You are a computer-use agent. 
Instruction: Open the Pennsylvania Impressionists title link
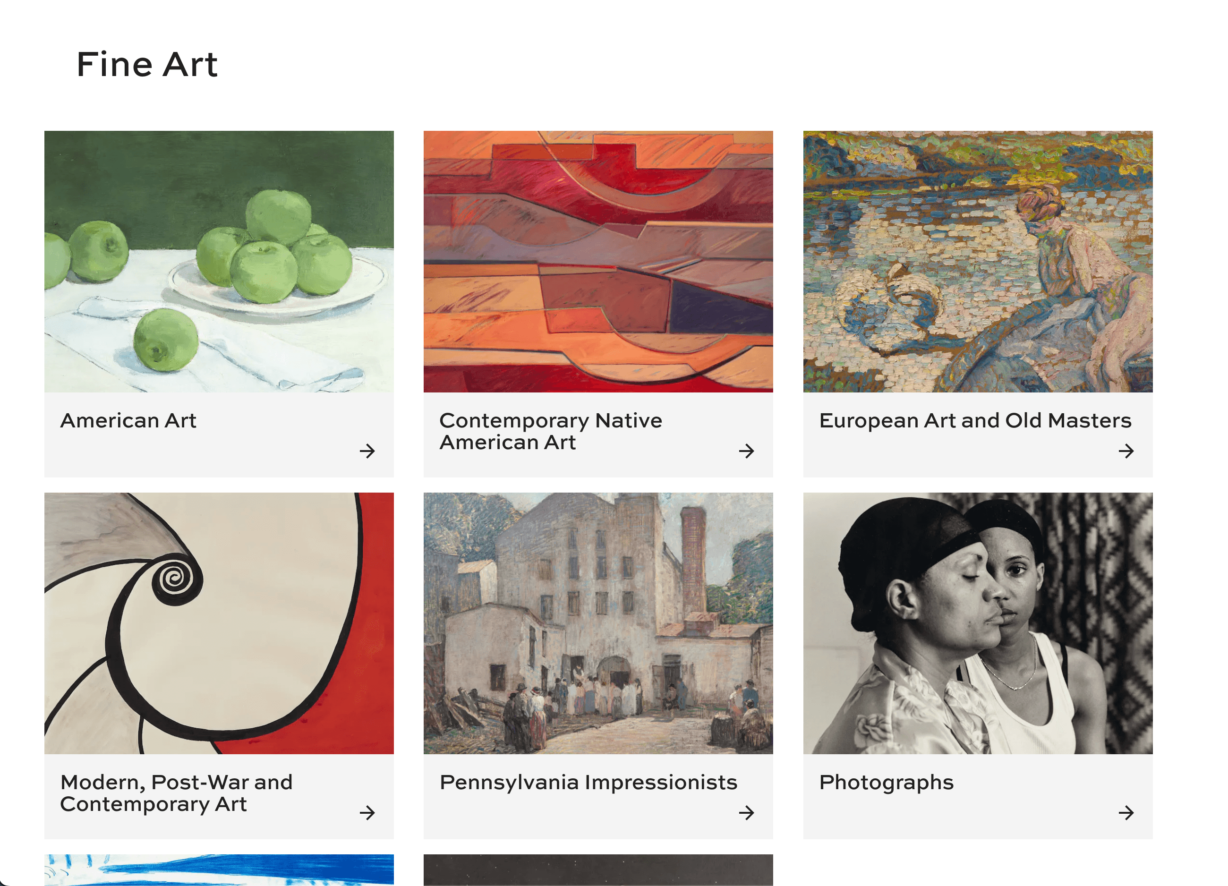coord(588,783)
